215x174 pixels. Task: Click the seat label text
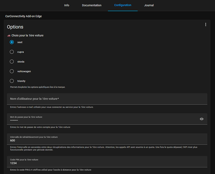[x=20, y=42]
